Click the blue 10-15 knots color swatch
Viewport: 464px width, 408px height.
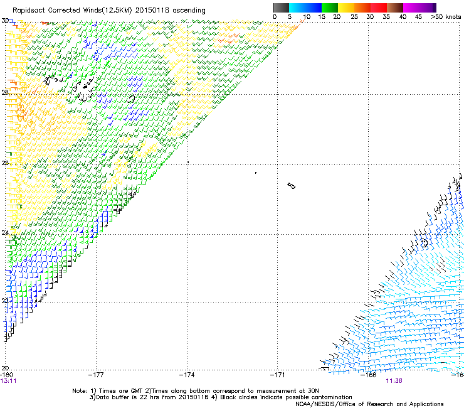pos(313,8)
